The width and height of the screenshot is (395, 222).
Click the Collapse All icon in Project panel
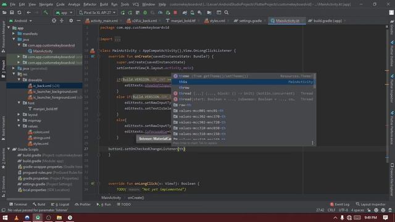coord(62,20)
